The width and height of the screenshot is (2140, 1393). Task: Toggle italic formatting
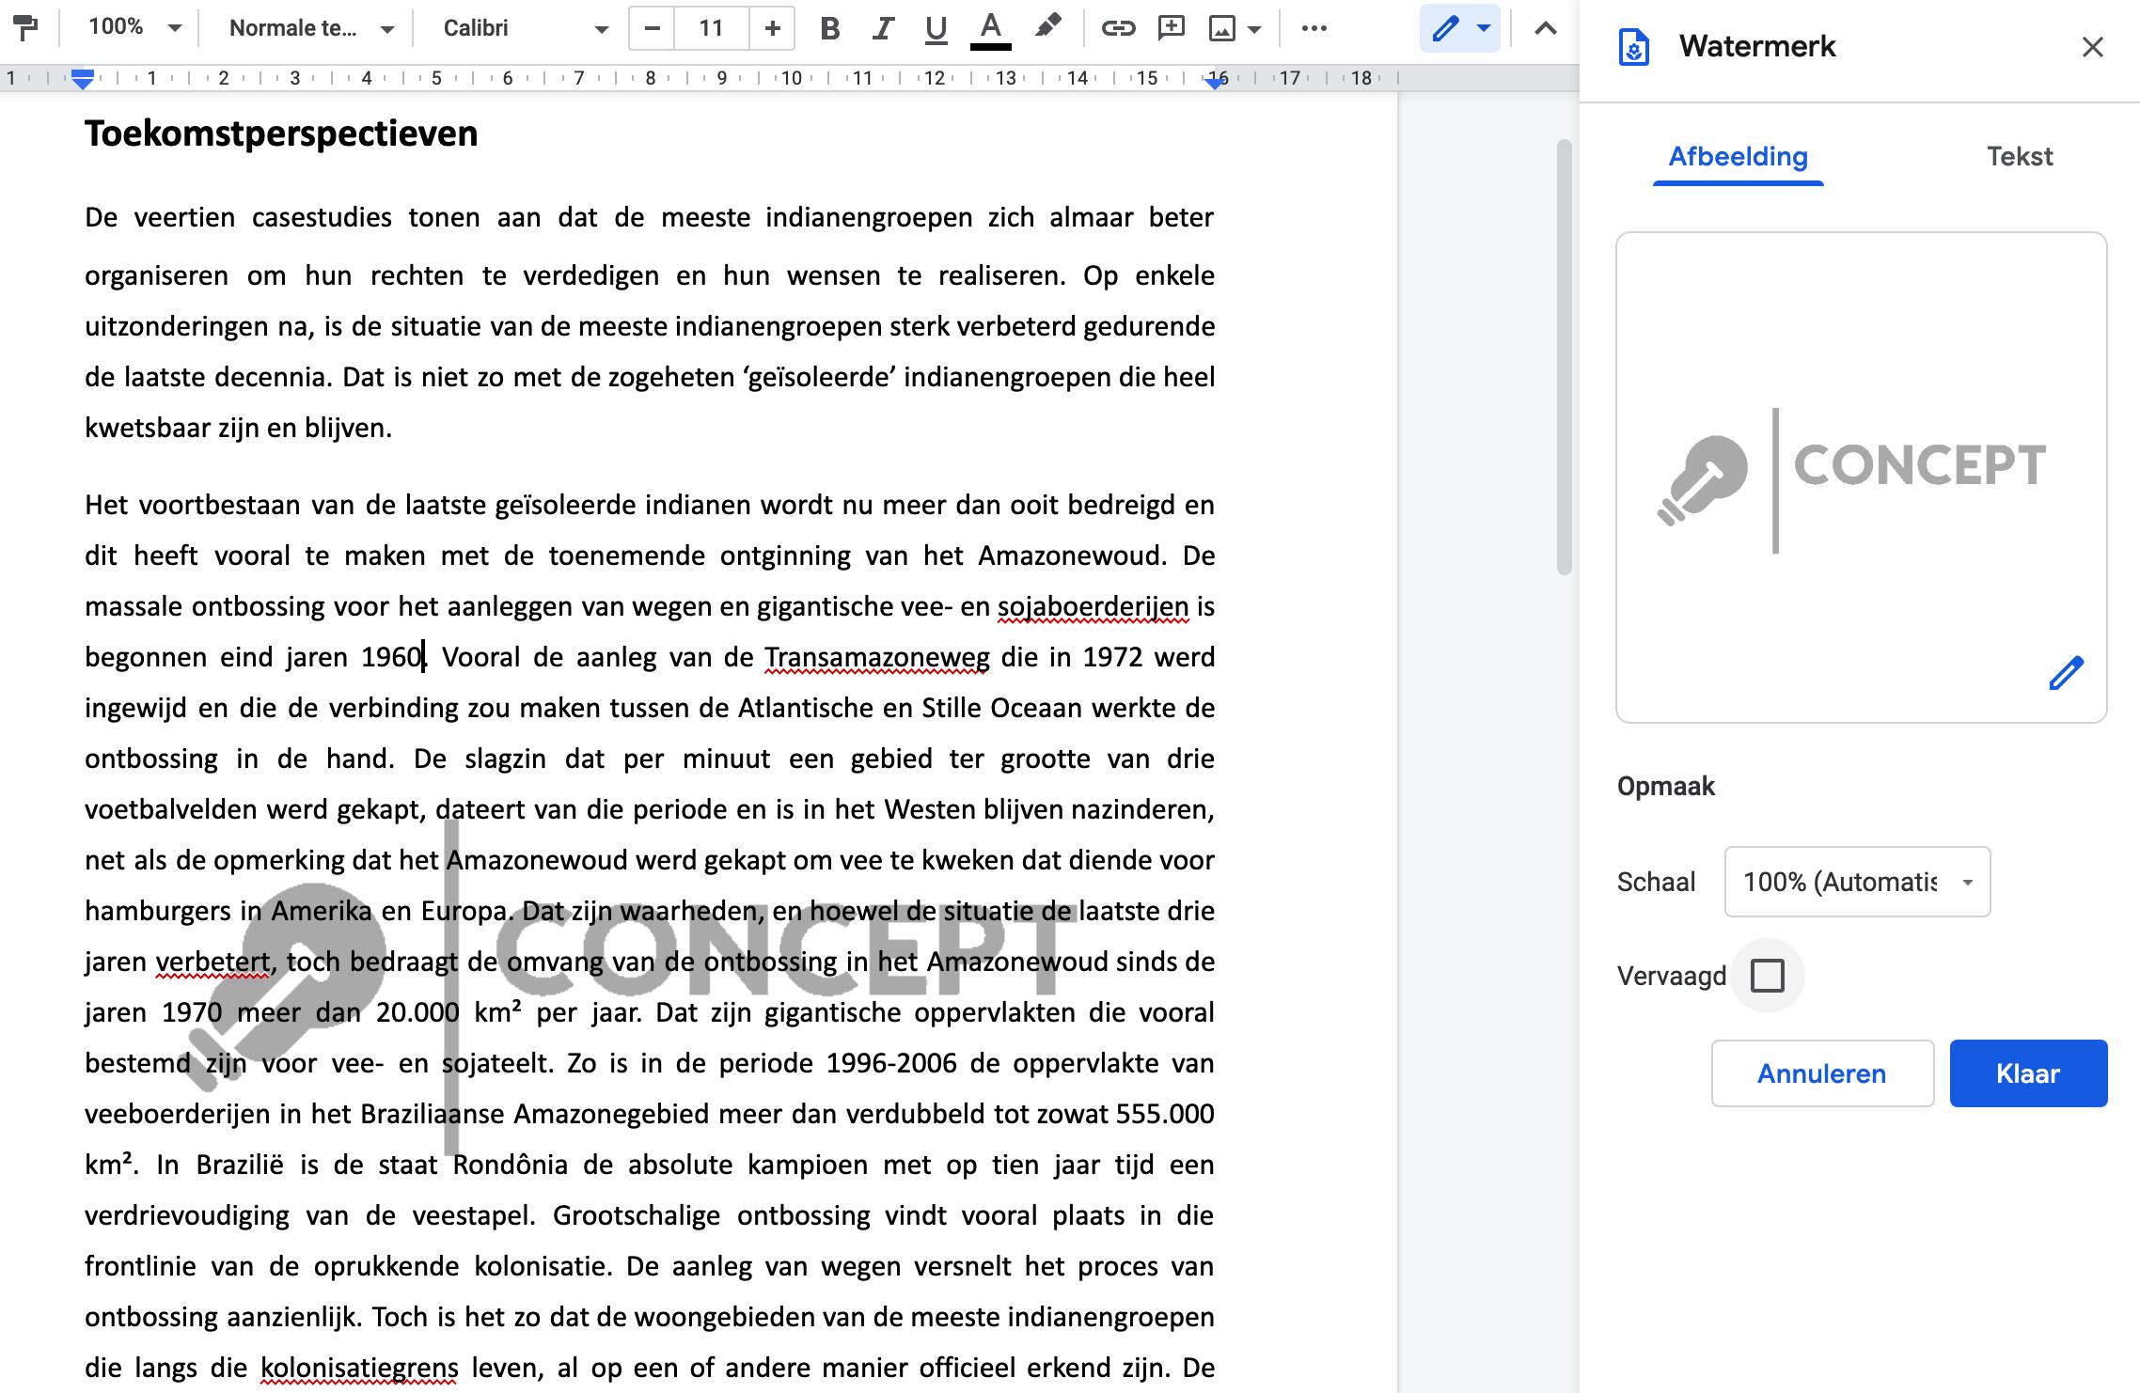tap(882, 28)
